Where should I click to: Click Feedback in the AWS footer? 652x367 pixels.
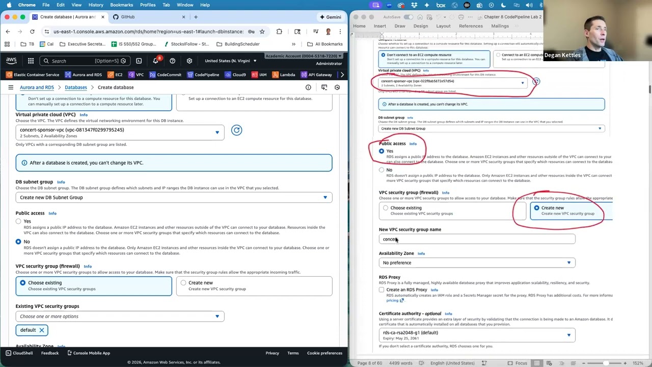tap(50, 353)
